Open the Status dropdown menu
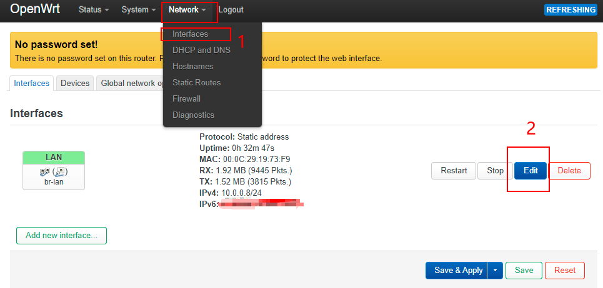603x288 pixels. coord(94,9)
